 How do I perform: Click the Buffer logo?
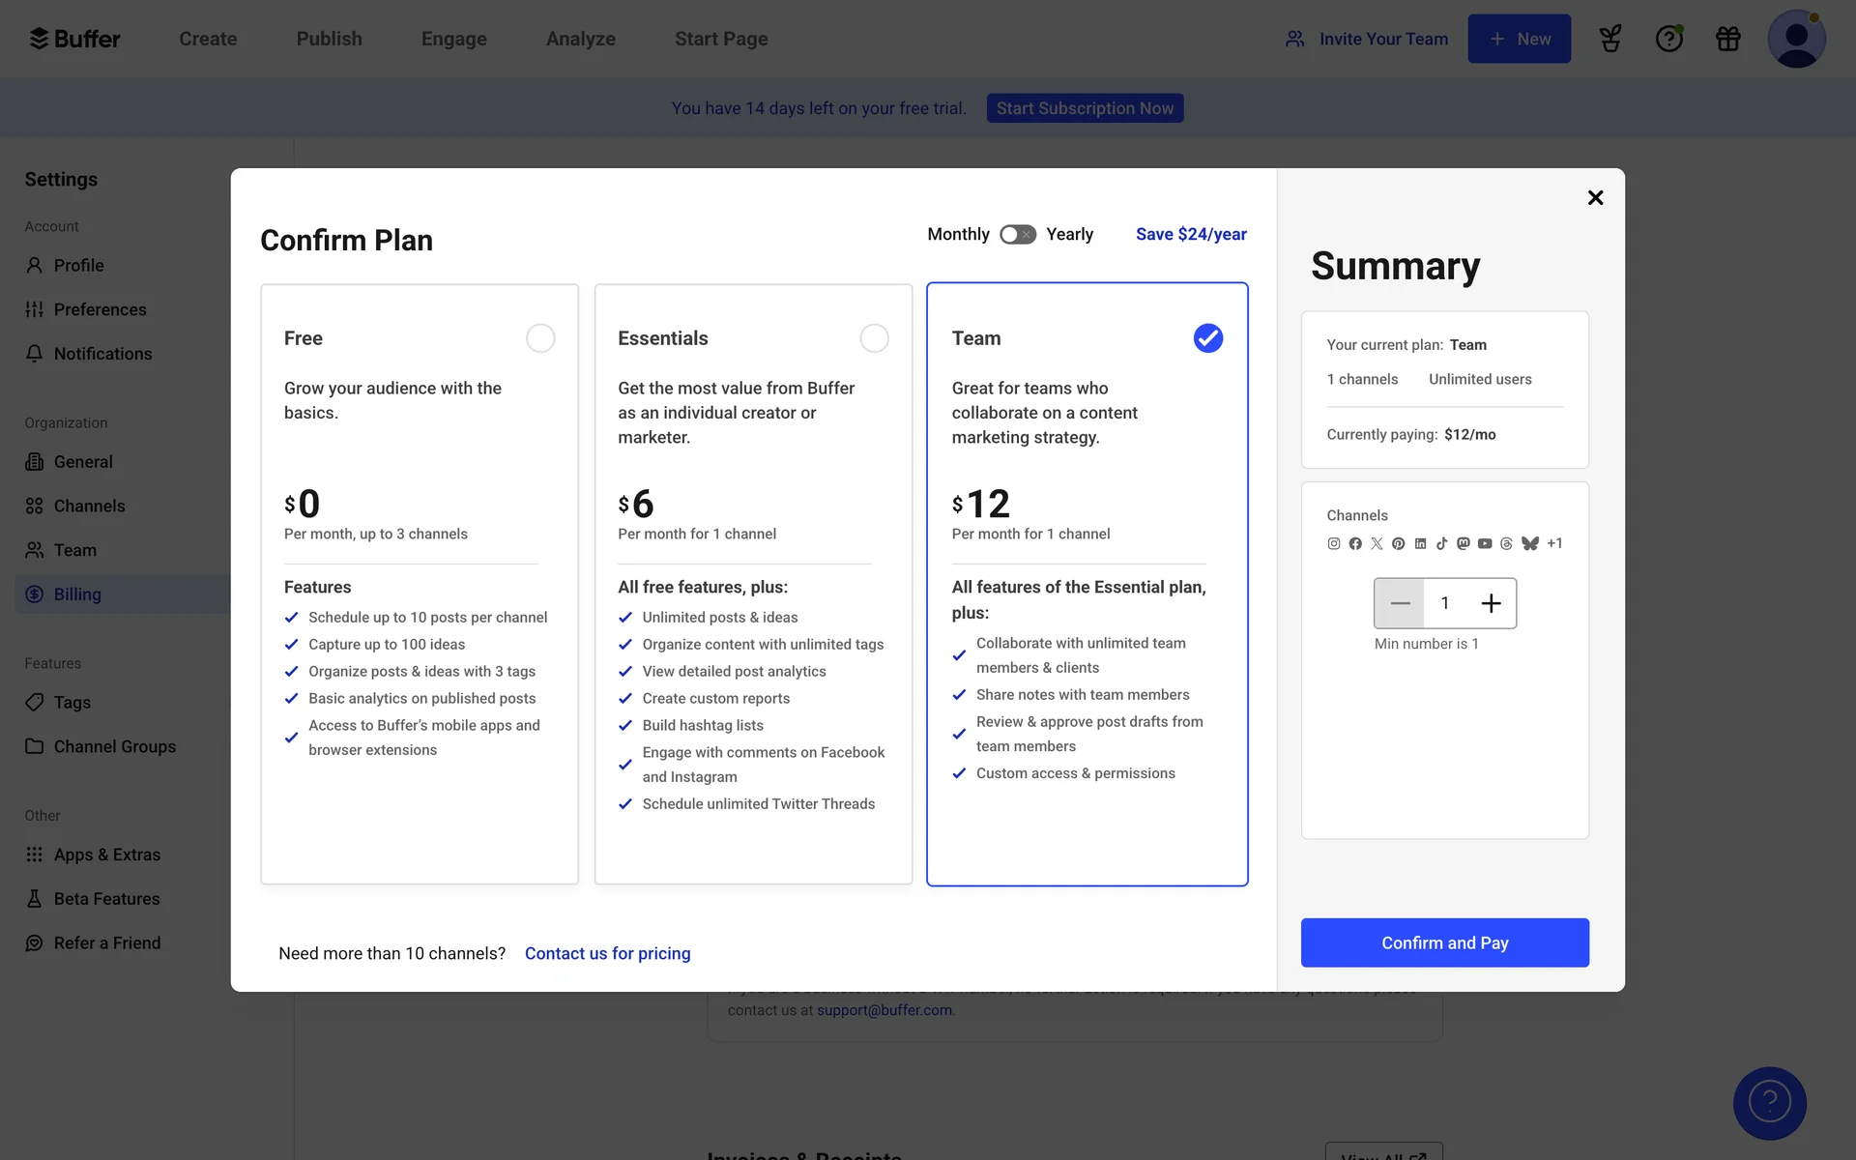[x=75, y=39]
